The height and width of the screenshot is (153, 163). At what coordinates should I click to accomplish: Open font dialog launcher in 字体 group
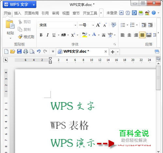pos(115,44)
